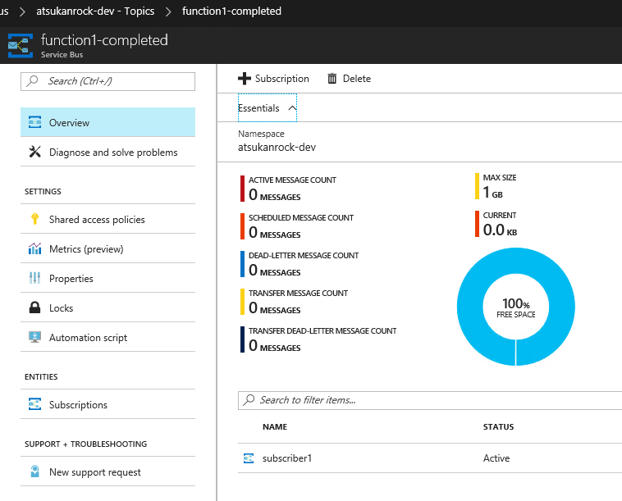
Task: Click the Subscriptions entity icon in sidebar
Action: (x=35, y=404)
